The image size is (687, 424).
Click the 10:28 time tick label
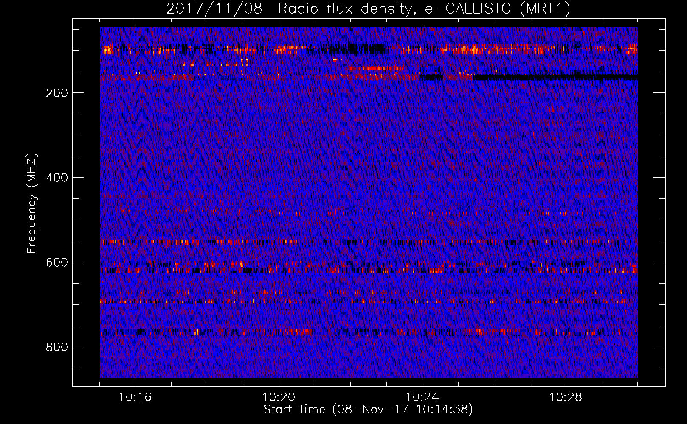click(566, 397)
